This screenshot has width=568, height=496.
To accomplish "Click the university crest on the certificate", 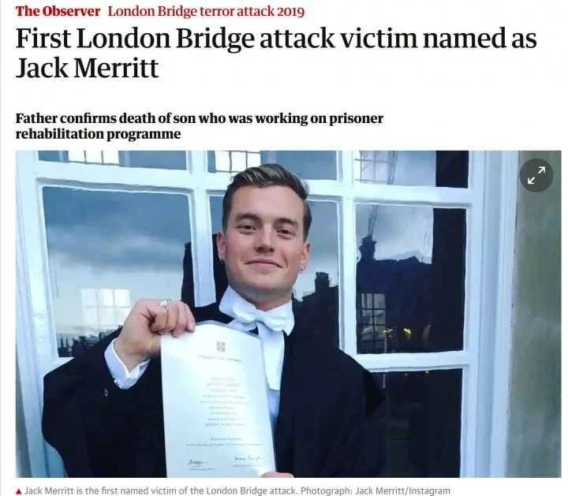I will pyautogui.click(x=221, y=346).
